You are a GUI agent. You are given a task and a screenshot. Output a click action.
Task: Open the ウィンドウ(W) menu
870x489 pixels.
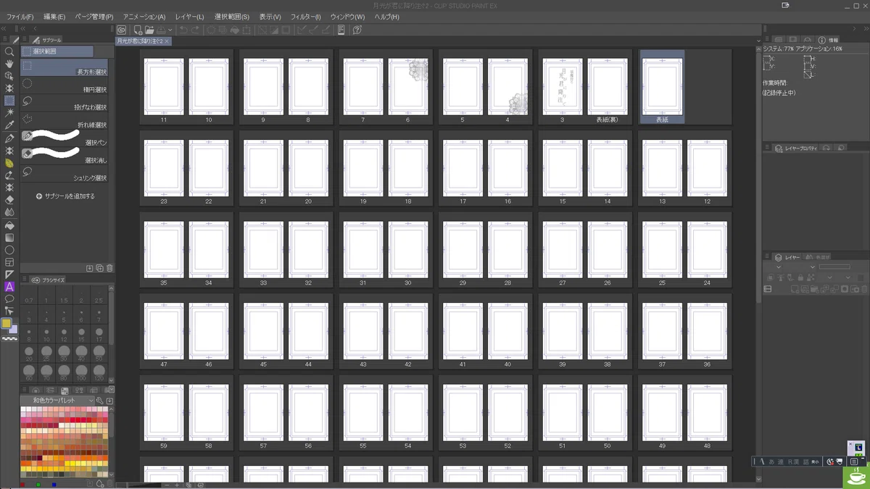coord(347,17)
